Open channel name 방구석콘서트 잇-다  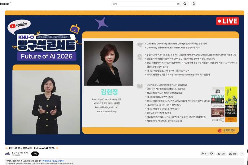[20, 153]
